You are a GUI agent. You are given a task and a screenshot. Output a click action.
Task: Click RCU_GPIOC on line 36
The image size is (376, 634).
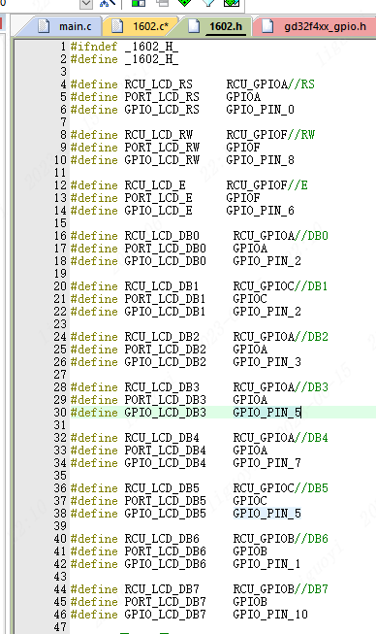(264, 488)
